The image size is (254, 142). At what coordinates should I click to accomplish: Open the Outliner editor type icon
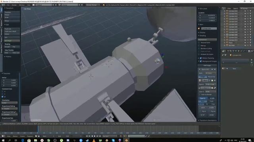pyautogui.click(x=223, y=8)
